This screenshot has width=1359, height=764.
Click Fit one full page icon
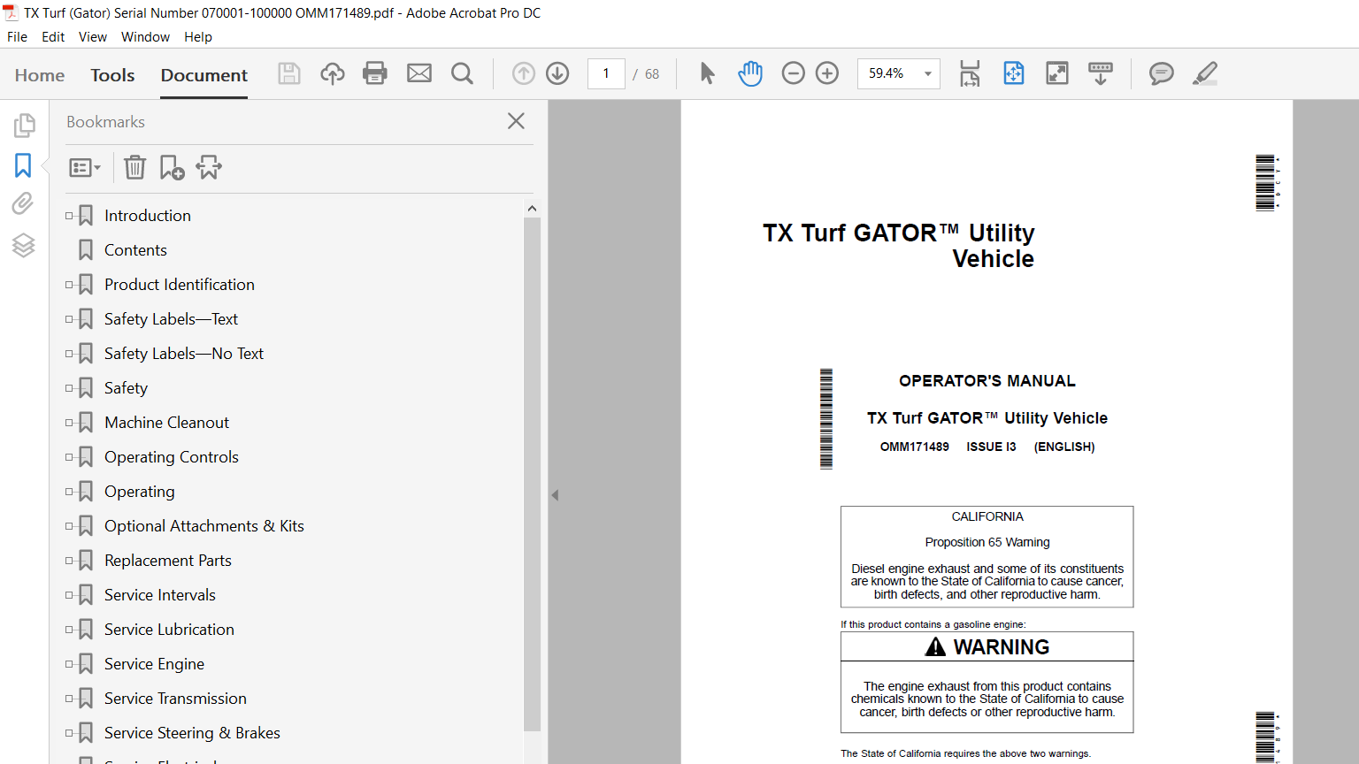point(1013,73)
